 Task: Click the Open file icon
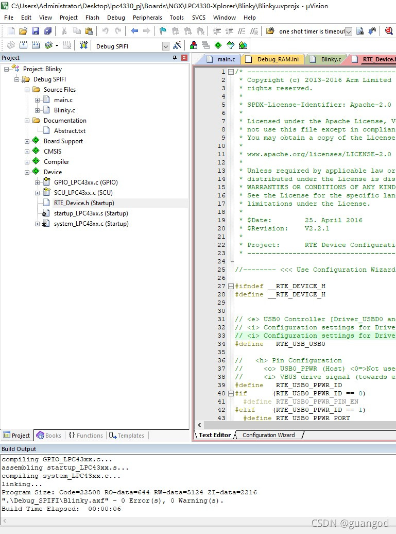tap(23, 31)
